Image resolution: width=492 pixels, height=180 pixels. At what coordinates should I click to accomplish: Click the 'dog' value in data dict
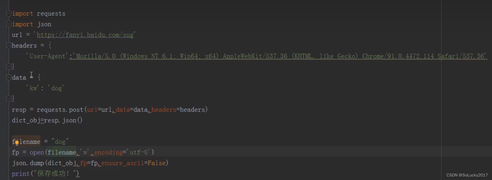[x=56, y=88]
